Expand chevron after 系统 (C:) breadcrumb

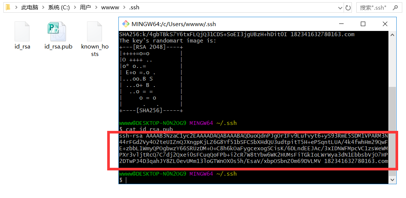[75, 7]
